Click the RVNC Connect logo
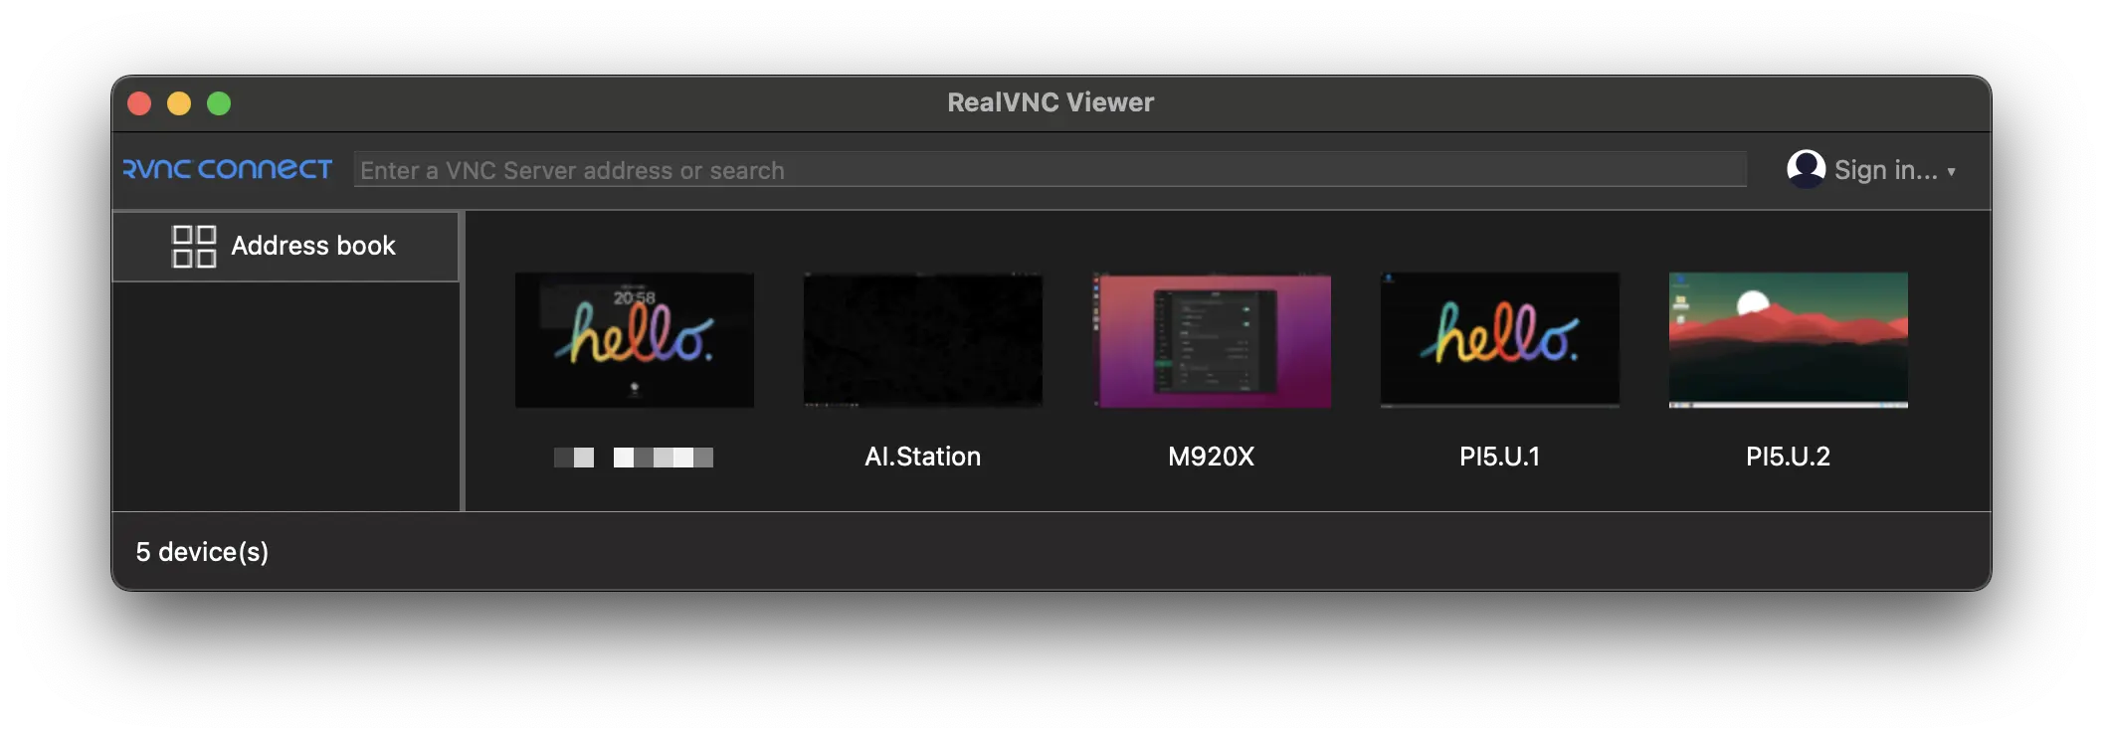Screen dimensions: 2103x738 tap(227, 170)
